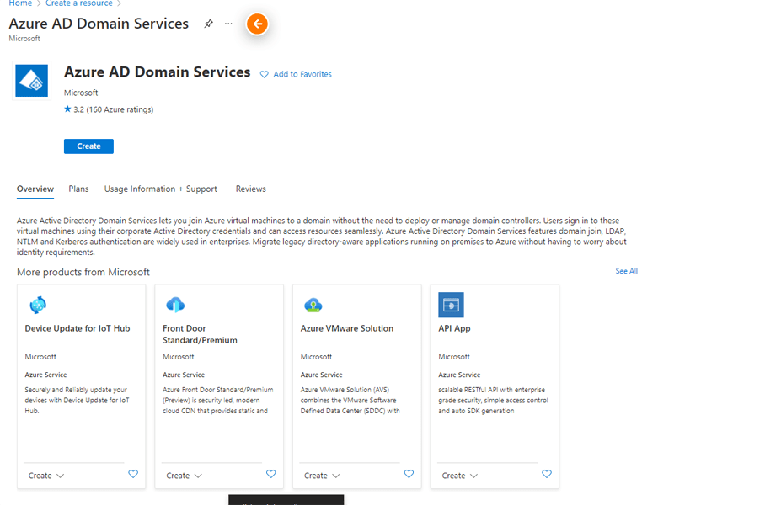
Task: Click the More products from Microsoft heading
Action: [83, 272]
